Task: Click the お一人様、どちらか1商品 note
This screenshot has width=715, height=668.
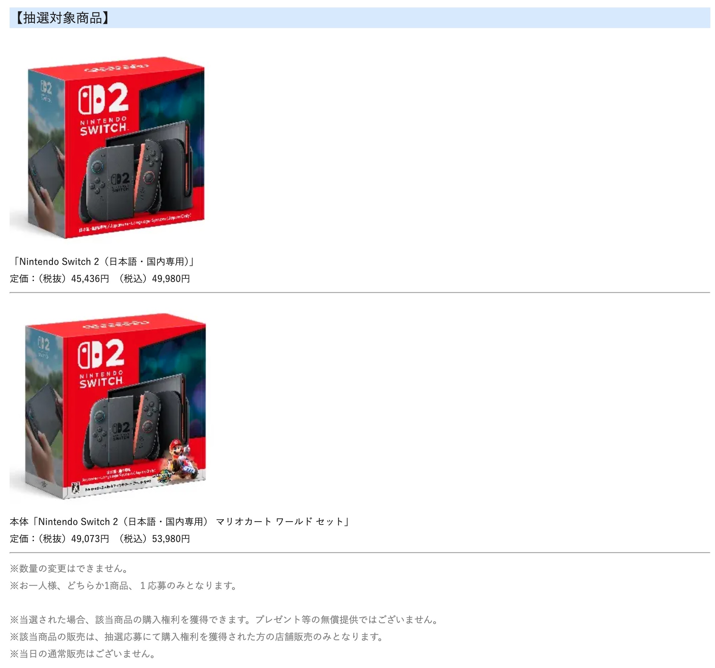Action: click(123, 586)
